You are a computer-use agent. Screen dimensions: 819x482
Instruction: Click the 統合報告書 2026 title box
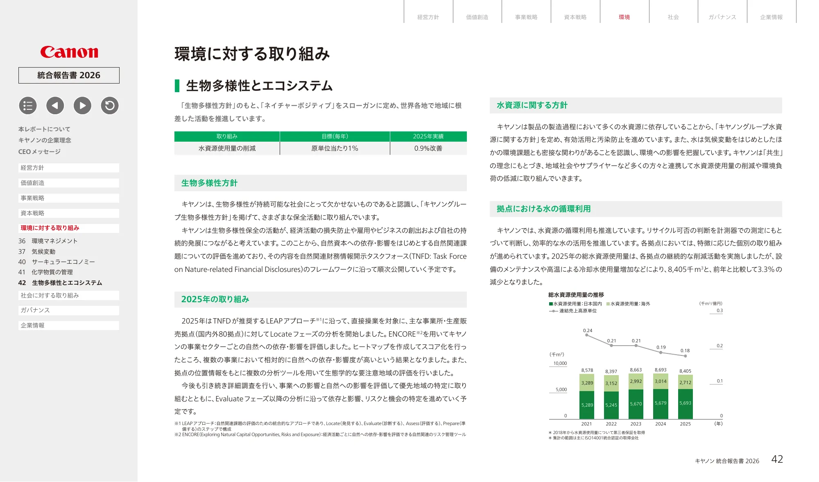click(x=69, y=75)
